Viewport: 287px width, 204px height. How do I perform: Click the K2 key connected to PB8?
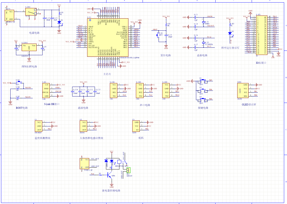[202, 91]
